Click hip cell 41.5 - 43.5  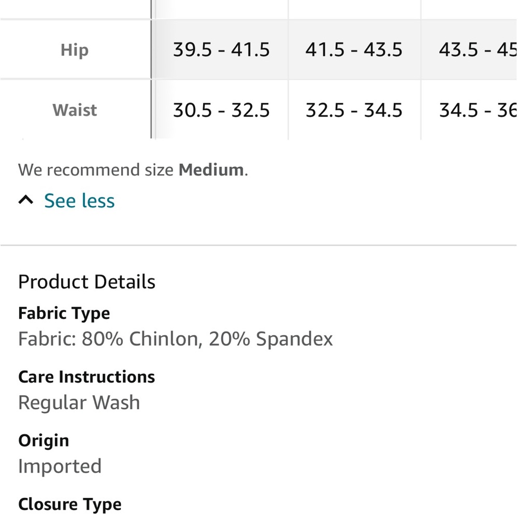(x=354, y=50)
